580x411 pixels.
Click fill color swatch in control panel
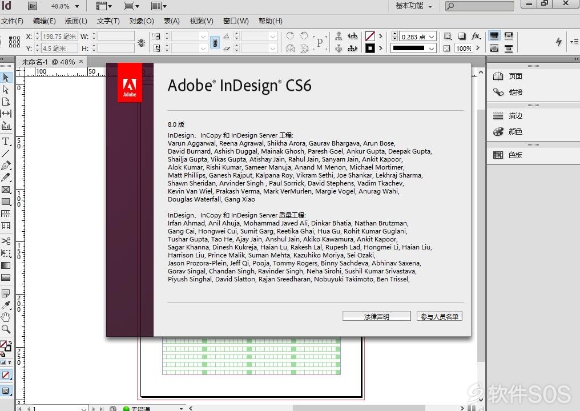point(370,36)
